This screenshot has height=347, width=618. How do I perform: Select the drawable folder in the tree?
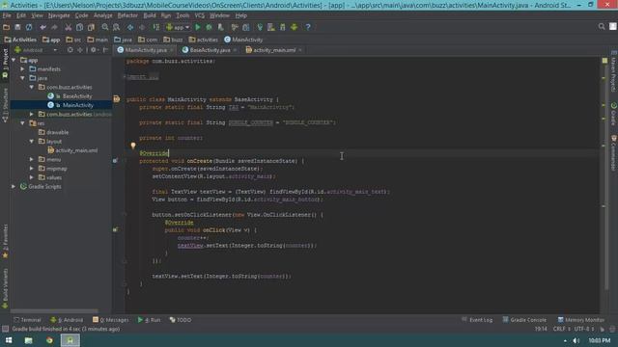[x=57, y=132]
